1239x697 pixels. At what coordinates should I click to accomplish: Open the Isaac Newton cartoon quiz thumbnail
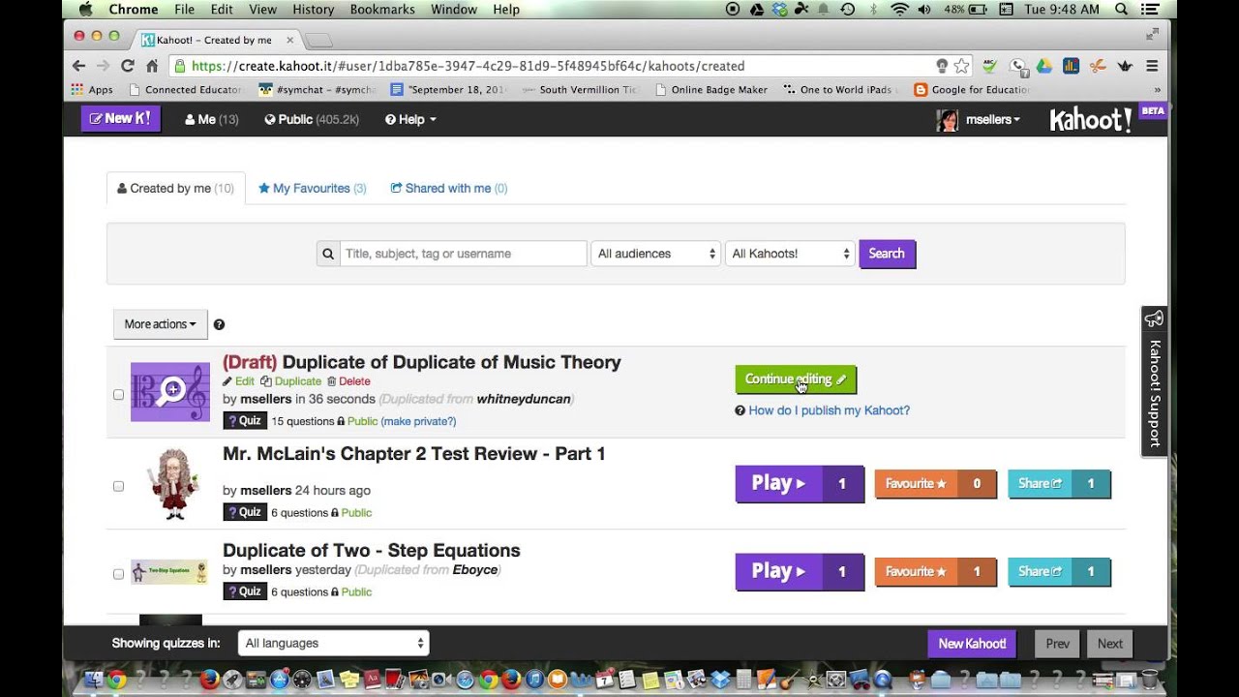(x=175, y=484)
